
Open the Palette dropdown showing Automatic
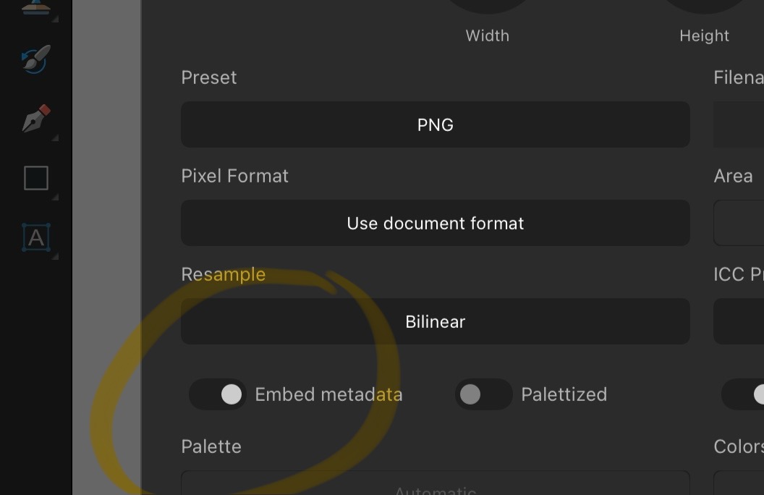pos(435,483)
